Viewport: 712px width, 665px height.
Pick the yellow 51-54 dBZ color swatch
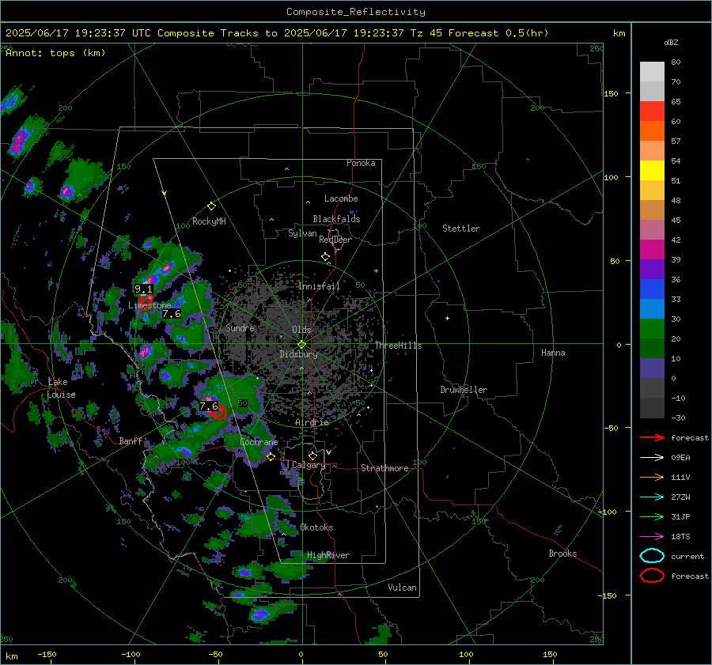click(652, 171)
